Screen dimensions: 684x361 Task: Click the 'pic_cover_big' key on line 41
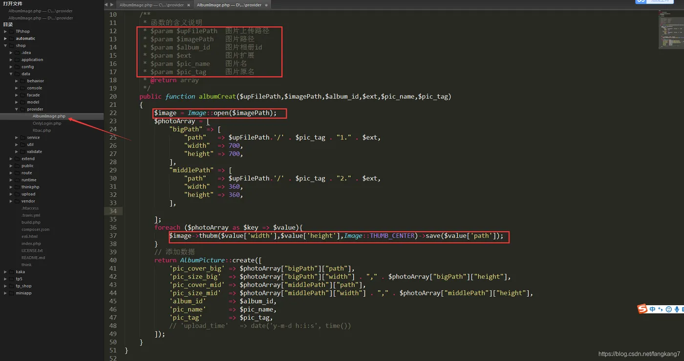(197, 269)
